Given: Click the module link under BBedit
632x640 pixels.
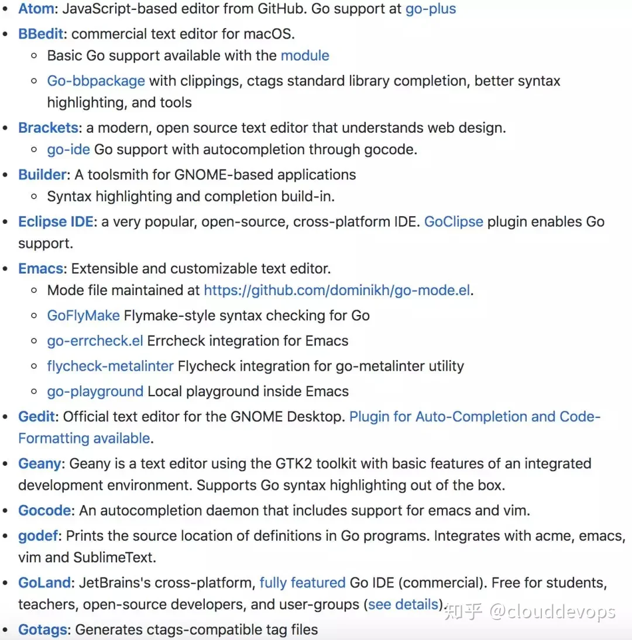Looking at the screenshot, I should (x=305, y=56).
